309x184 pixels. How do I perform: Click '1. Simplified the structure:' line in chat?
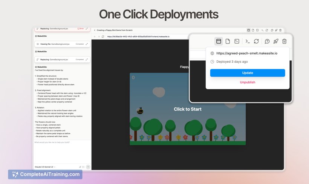point(46,76)
